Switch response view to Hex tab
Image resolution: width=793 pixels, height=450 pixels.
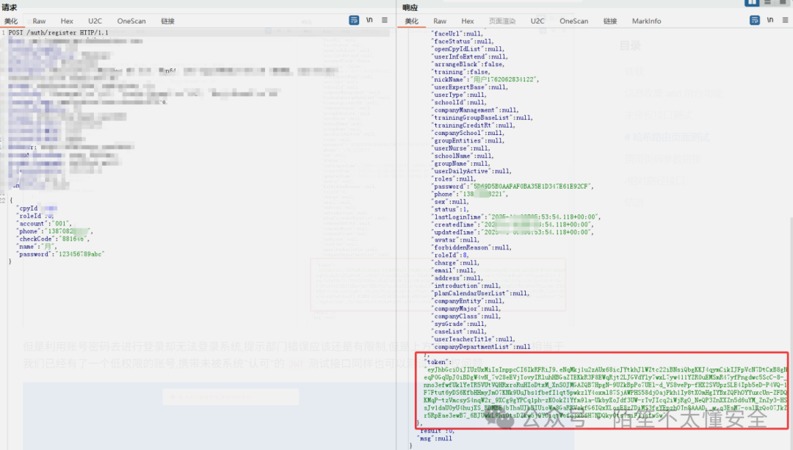click(468, 21)
